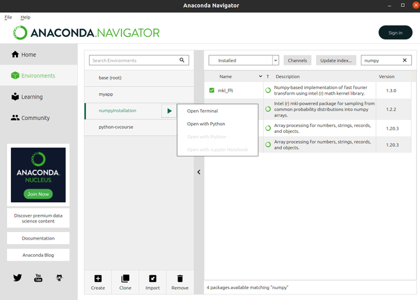Screen dimensions: 420x300
Task: Choose Open with Python
Action: pos(206,124)
